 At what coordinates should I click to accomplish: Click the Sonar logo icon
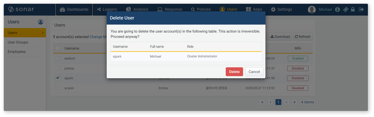[11, 9]
